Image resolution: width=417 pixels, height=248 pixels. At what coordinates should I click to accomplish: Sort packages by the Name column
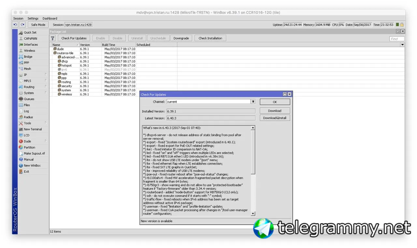click(65, 45)
